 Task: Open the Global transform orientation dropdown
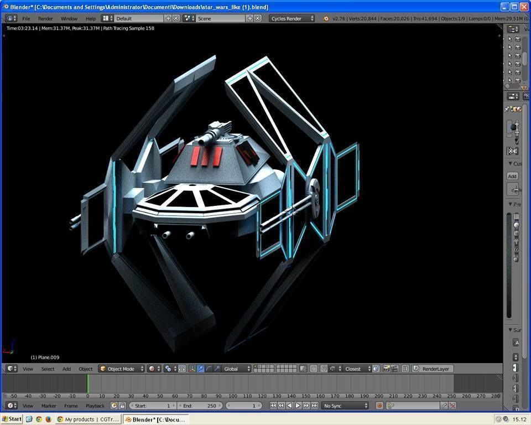click(x=236, y=369)
